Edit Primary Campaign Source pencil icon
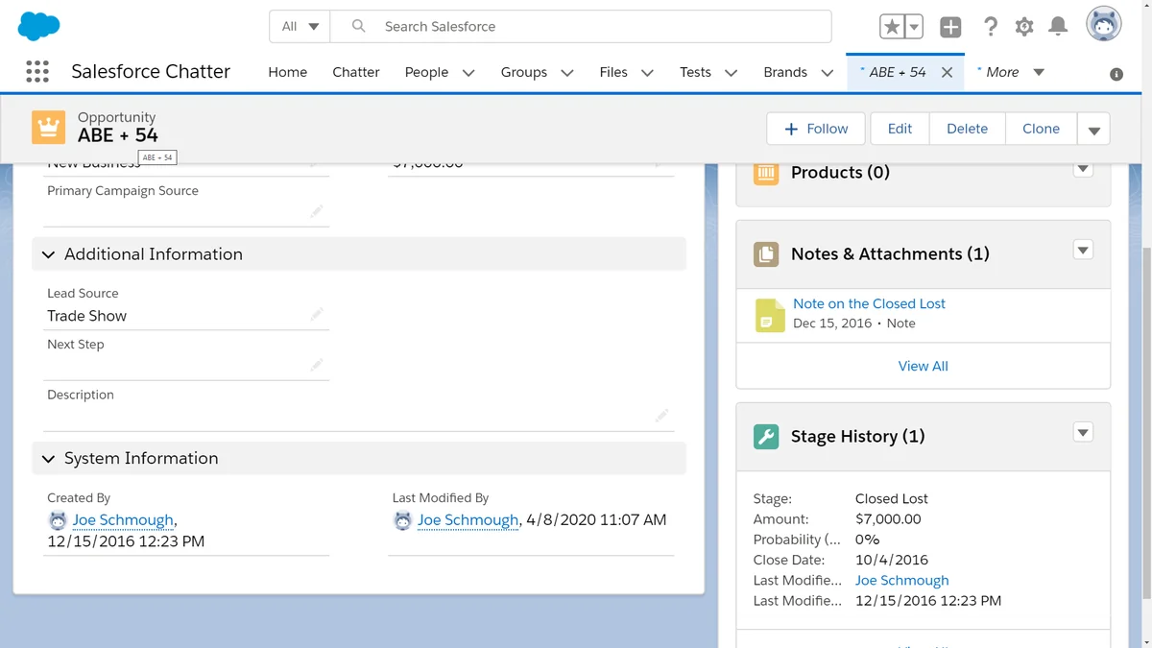This screenshot has height=648, width=1152. coord(317,211)
